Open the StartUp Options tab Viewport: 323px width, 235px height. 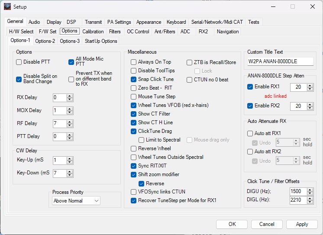coord(101,41)
